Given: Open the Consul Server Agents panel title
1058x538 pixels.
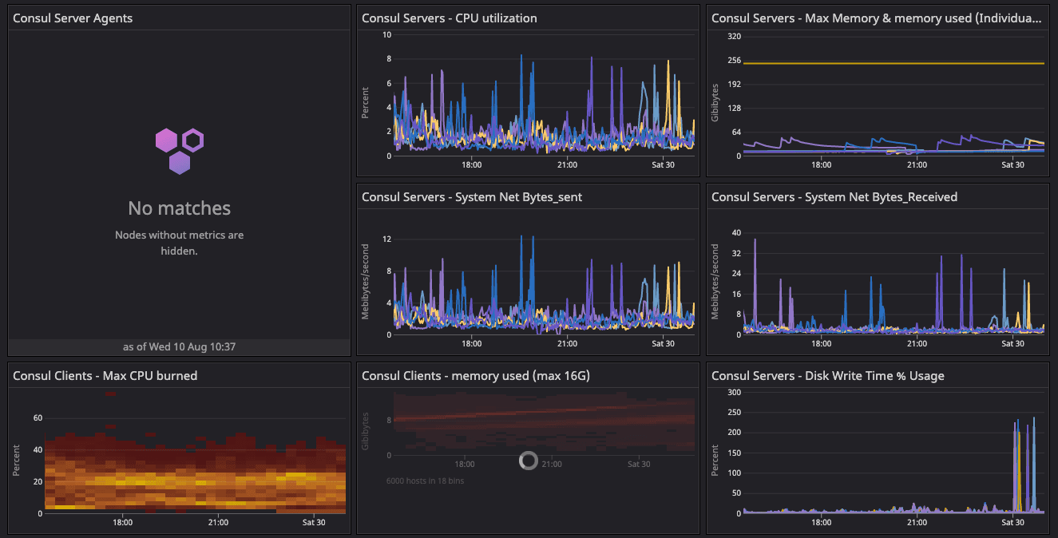Looking at the screenshot, I should point(73,18).
